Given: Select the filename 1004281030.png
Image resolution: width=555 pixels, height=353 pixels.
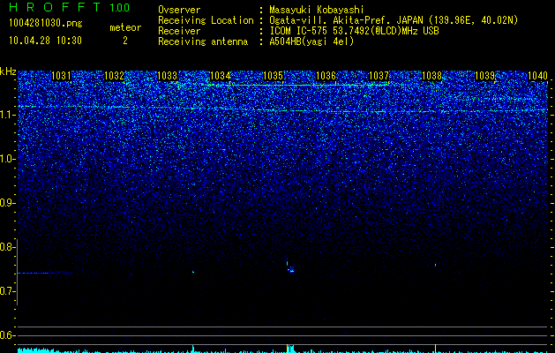Looking at the screenshot, I should [45, 23].
